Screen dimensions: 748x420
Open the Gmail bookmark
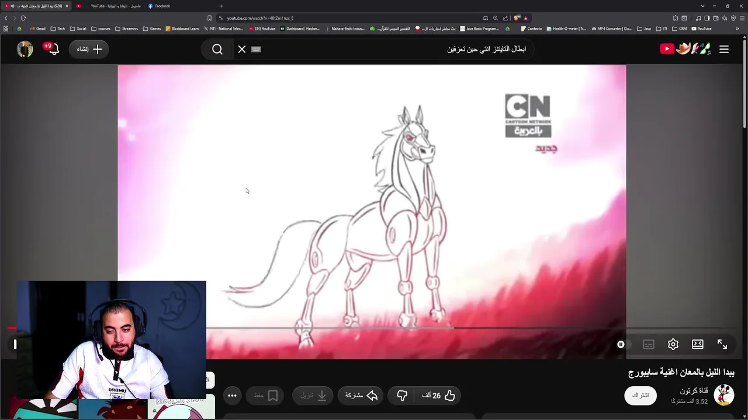pos(37,29)
